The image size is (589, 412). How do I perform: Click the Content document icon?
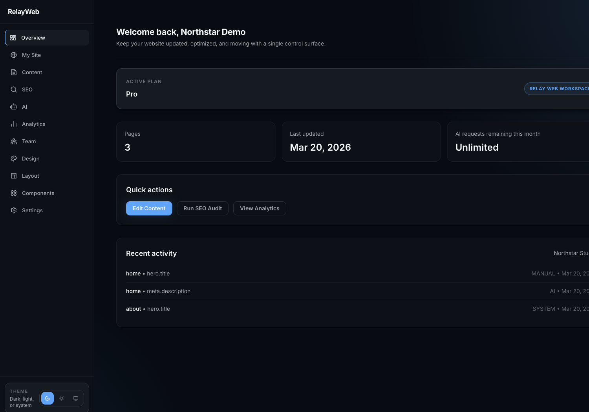click(x=14, y=72)
